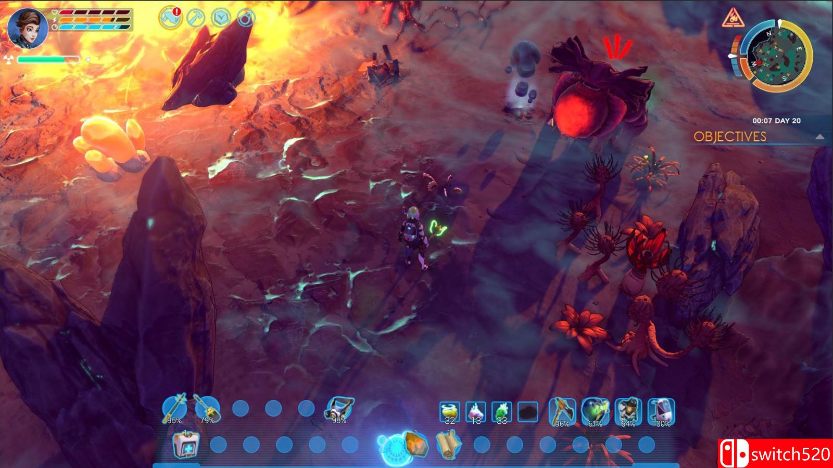
Task: Equip the shovel tool at 79%
Action: click(x=207, y=408)
